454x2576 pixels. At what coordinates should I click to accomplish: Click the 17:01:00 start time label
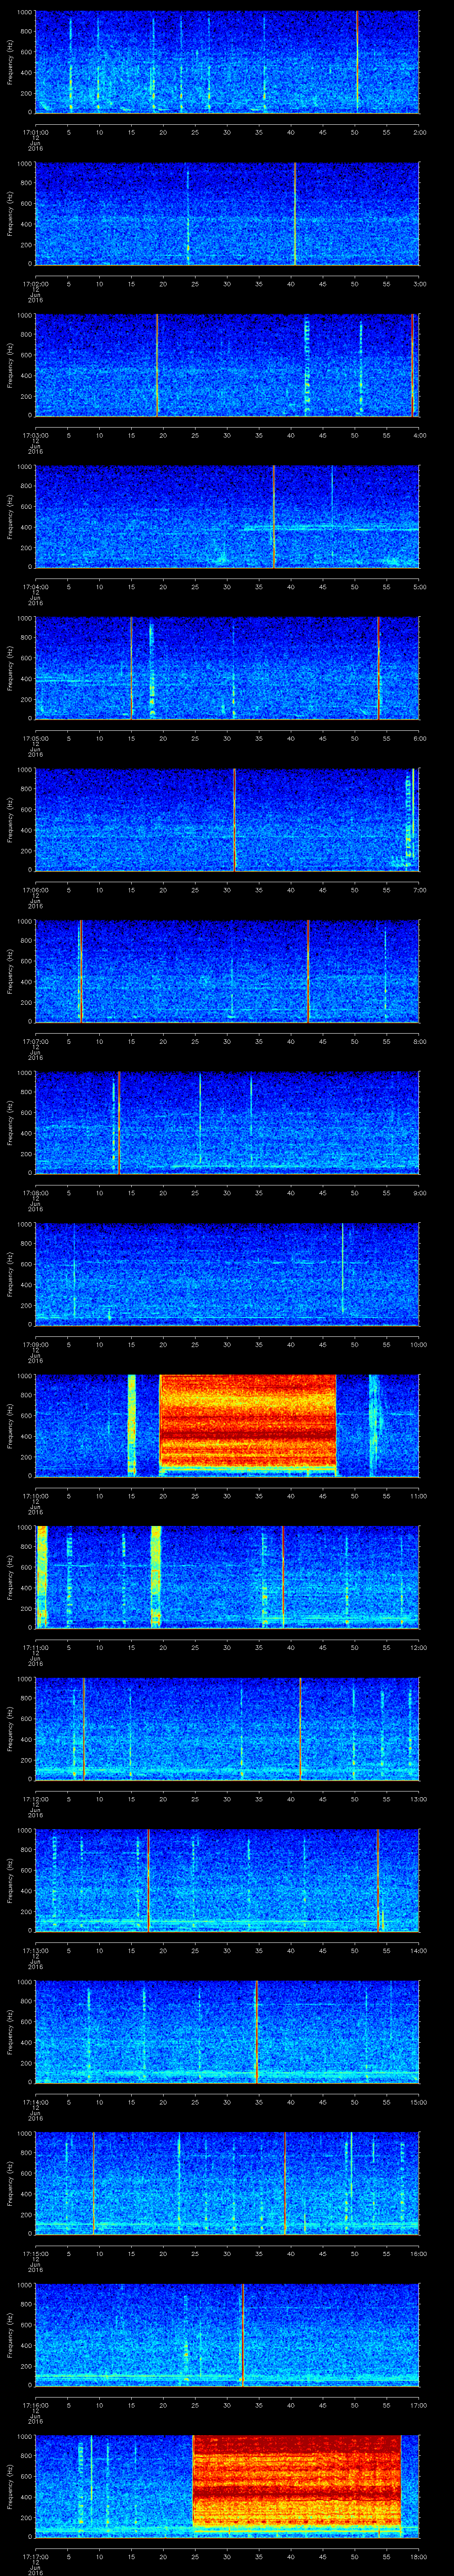pyautogui.click(x=35, y=131)
